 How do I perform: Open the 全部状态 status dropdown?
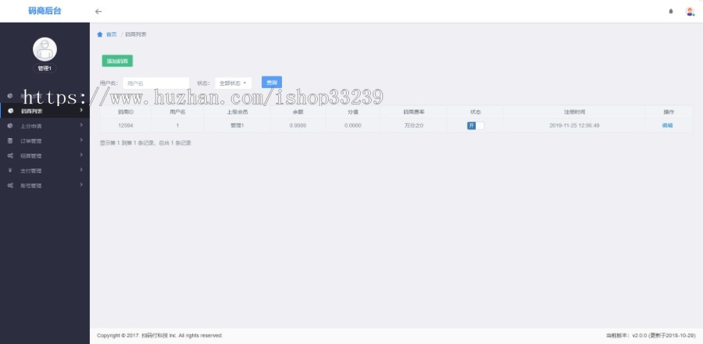(233, 83)
